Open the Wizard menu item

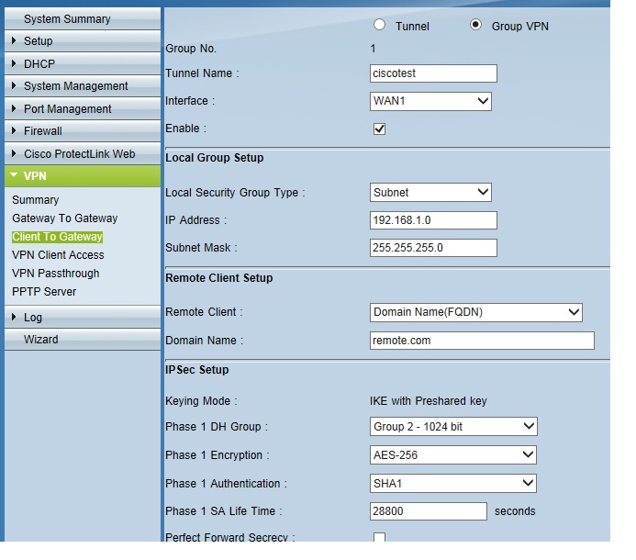(x=83, y=340)
